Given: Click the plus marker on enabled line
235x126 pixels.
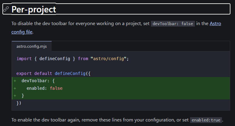Looking at the screenshot, I should pos(15,88).
